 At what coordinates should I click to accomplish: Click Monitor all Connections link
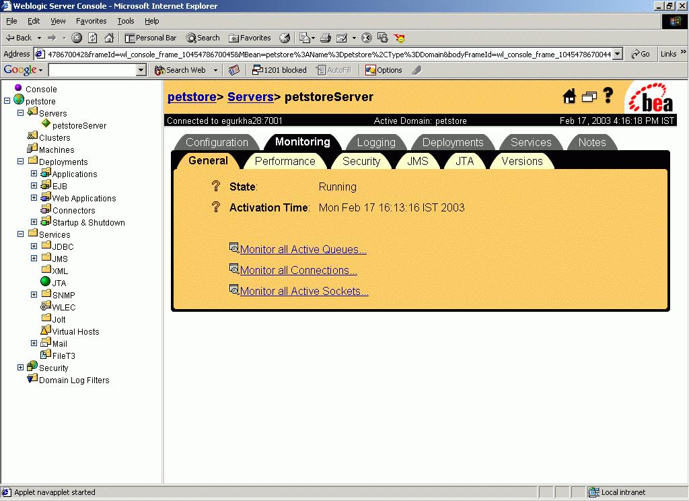(x=298, y=270)
